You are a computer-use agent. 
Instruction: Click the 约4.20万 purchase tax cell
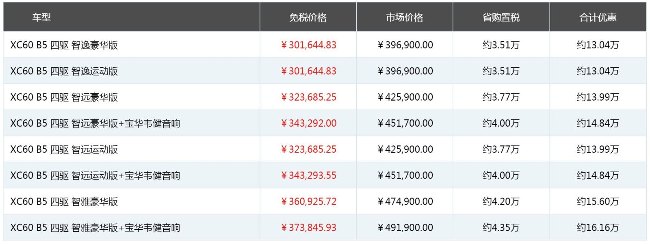(x=501, y=201)
